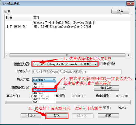136x125 pixels.
Task: Open the 隐藏启动分区 dropdown arrow
Action: (x=64, y=88)
